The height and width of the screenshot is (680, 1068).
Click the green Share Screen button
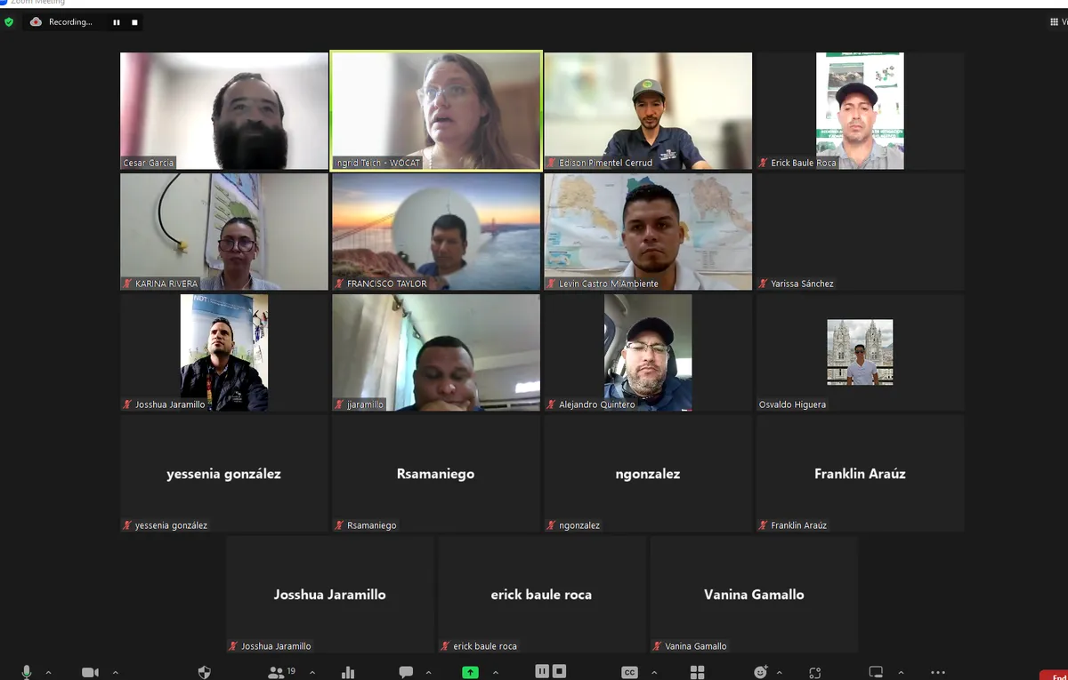(470, 672)
